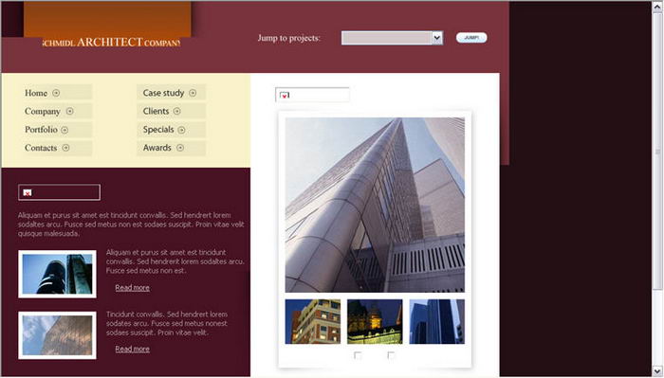Click the circle arrow icon beside Contacts
The height and width of the screenshot is (378, 664).
pos(65,148)
